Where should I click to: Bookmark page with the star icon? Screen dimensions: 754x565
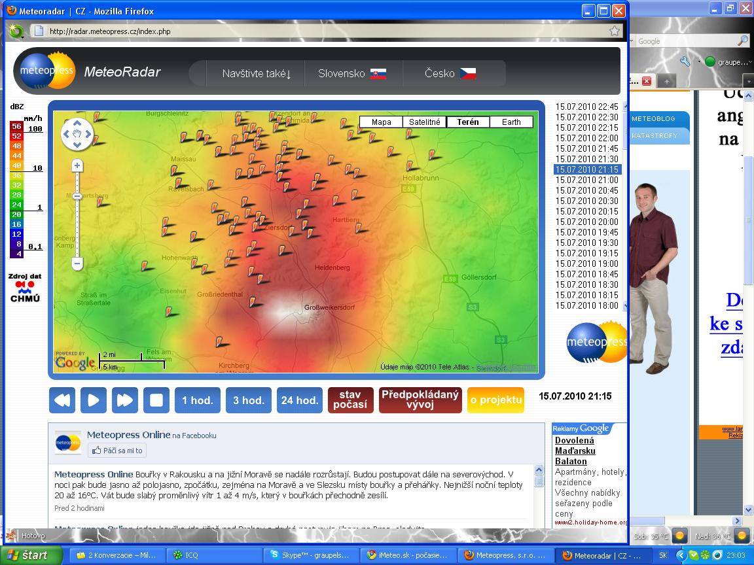(615, 31)
